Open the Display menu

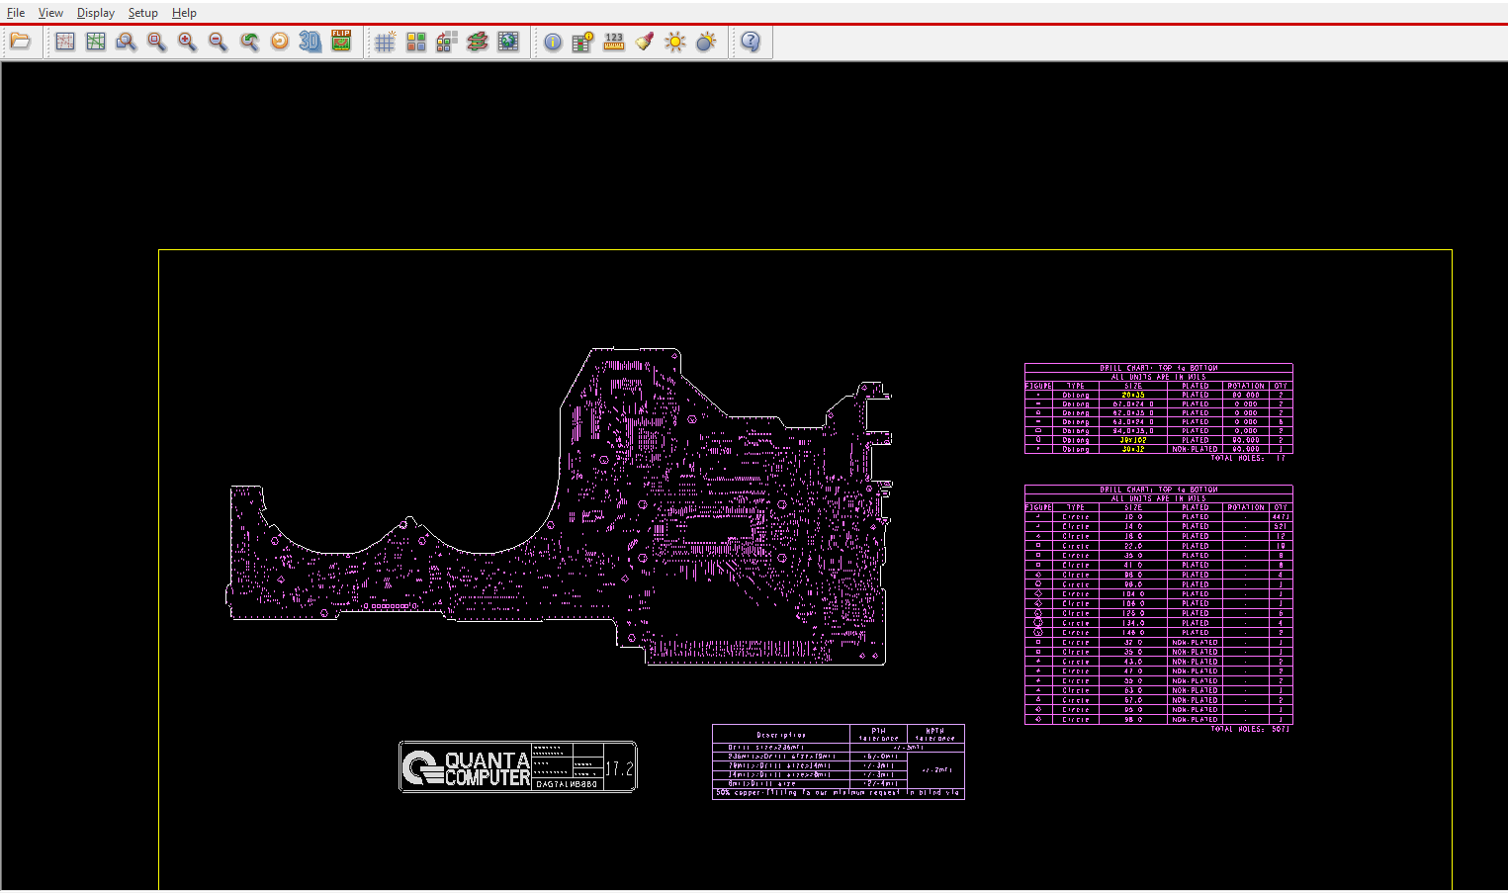(x=96, y=13)
